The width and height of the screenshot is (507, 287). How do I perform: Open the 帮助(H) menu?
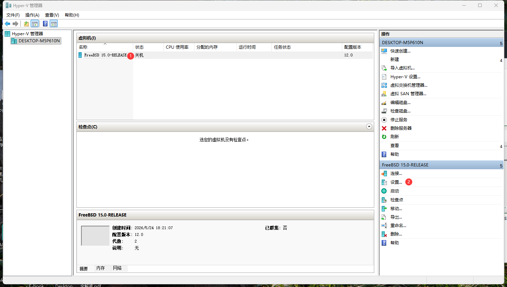click(x=72, y=15)
